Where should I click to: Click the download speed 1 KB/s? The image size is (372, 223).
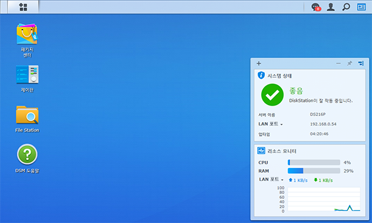[x=323, y=180]
